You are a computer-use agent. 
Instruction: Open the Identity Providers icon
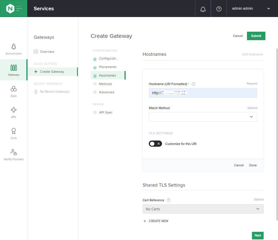(x=14, y=152)
